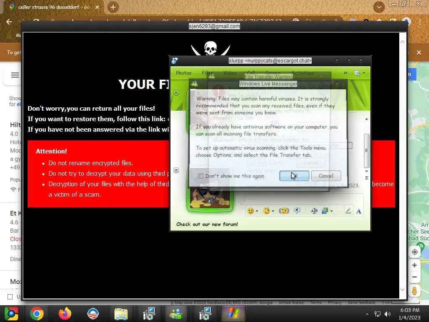429x322 pixels.
Task: Cancel the file transfer virus warning
Action: [326, 176]
